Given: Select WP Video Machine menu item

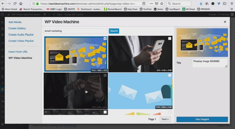Looking at the screenshot, I should pos(20,58).
